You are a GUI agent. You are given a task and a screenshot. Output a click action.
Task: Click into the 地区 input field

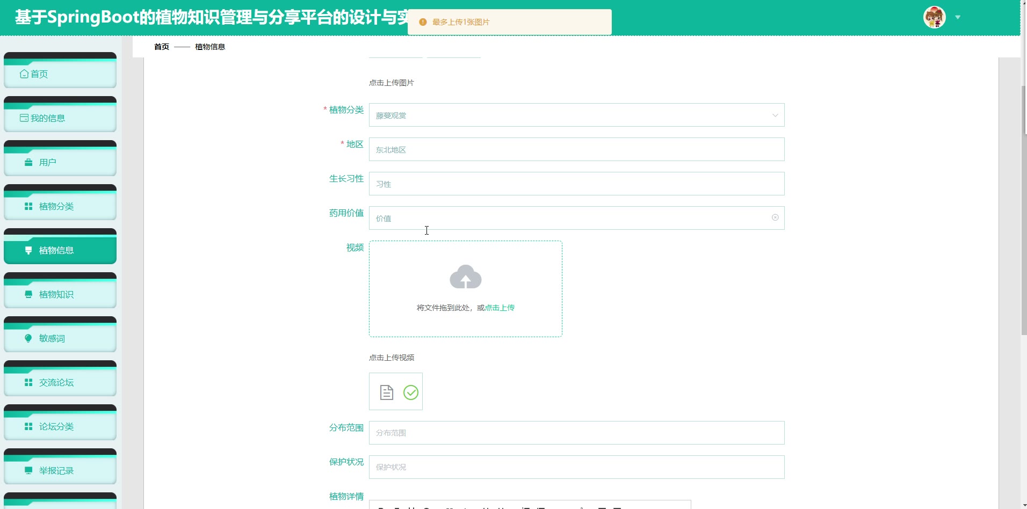[x=576, y=150]
